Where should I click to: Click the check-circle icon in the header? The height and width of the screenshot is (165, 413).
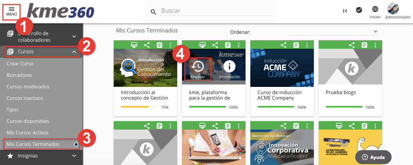[359, 10]
